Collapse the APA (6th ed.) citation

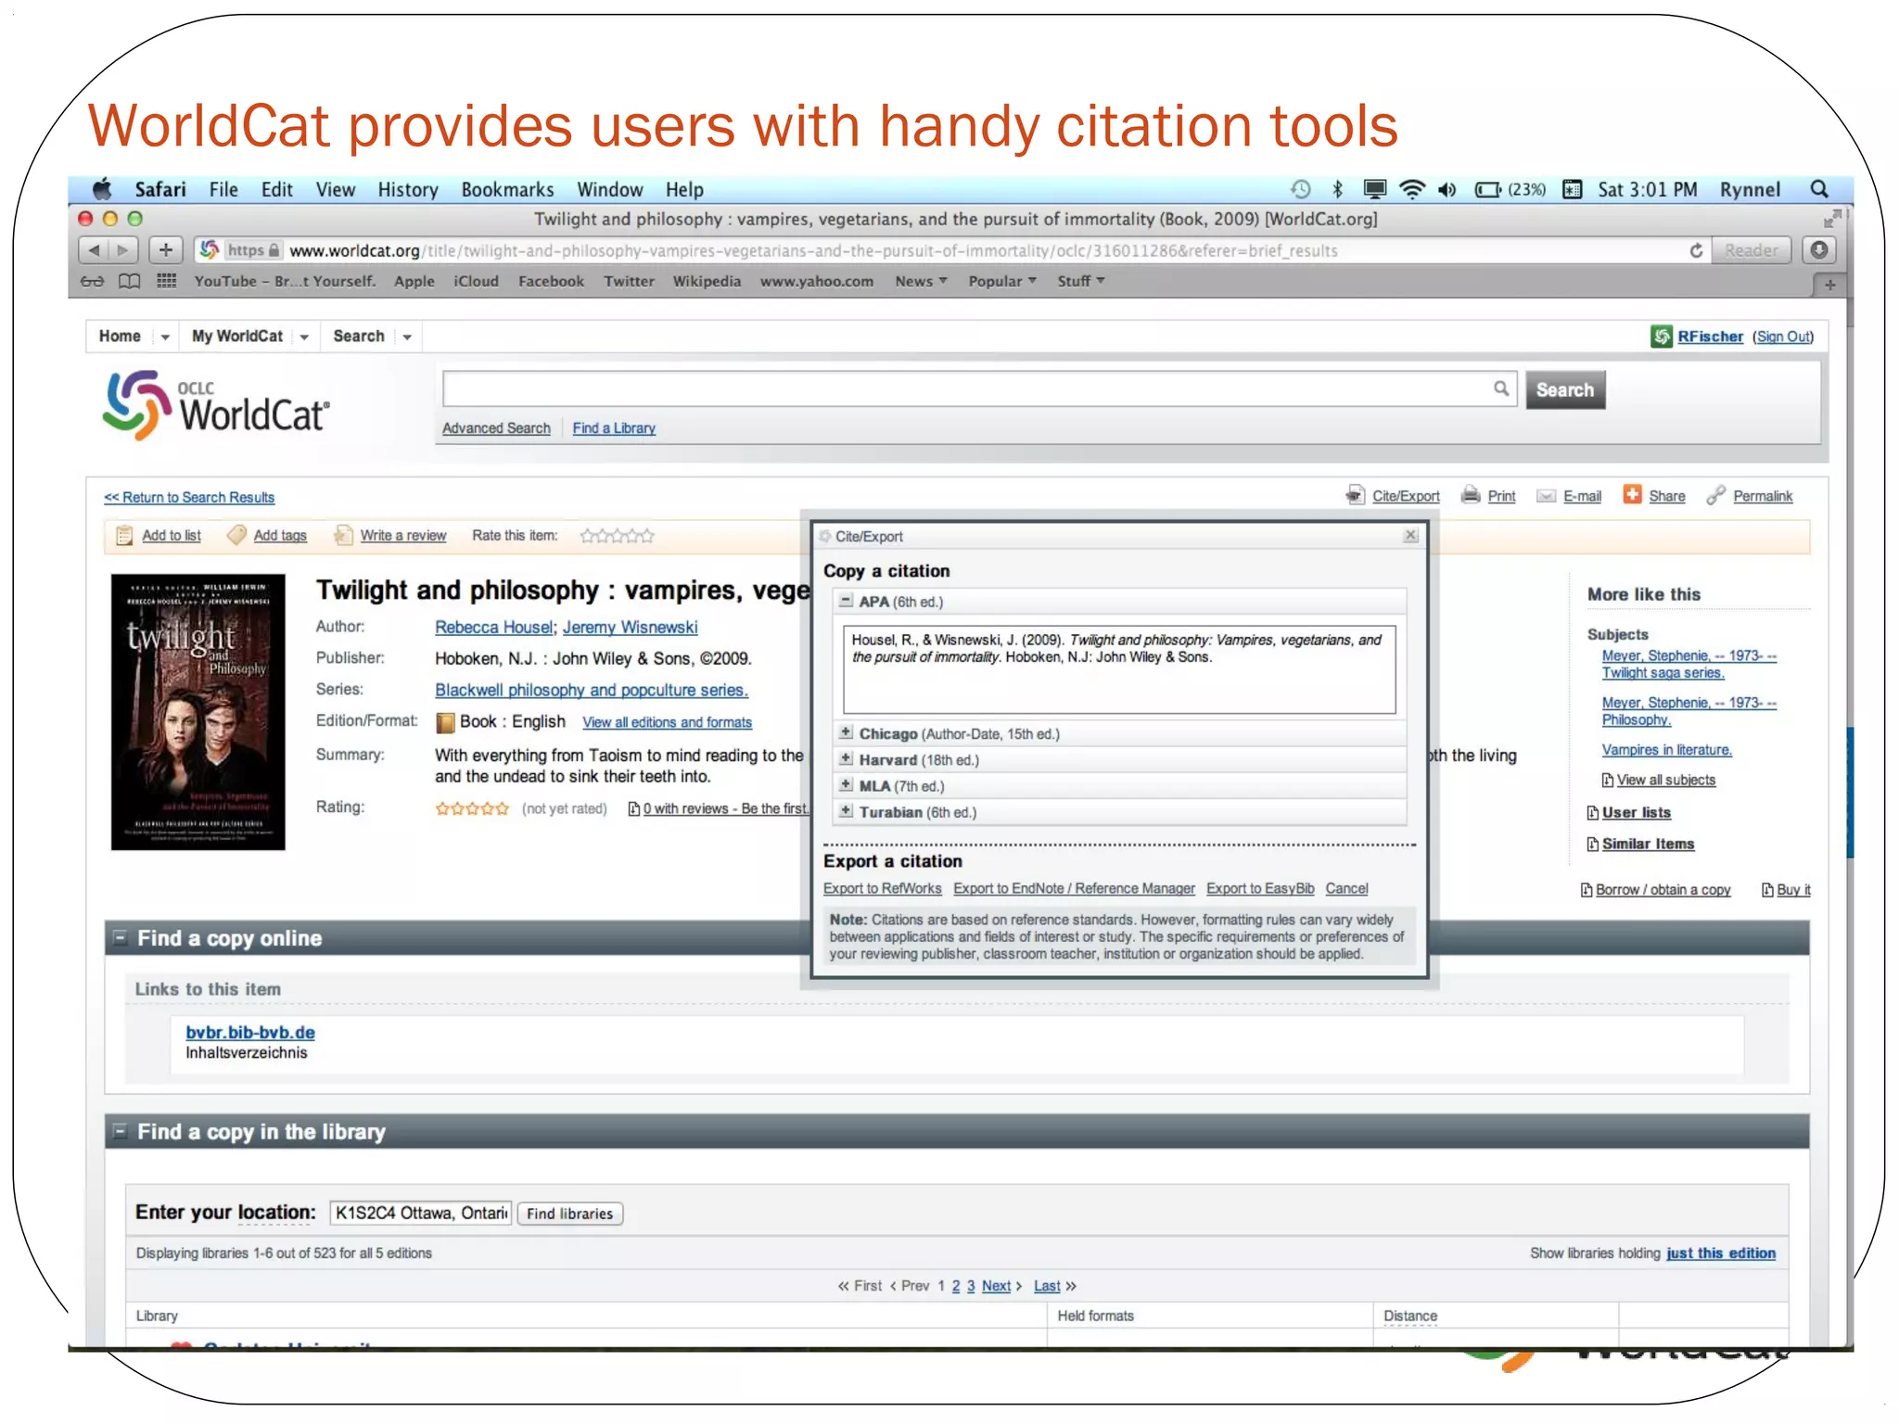(846, 601)
